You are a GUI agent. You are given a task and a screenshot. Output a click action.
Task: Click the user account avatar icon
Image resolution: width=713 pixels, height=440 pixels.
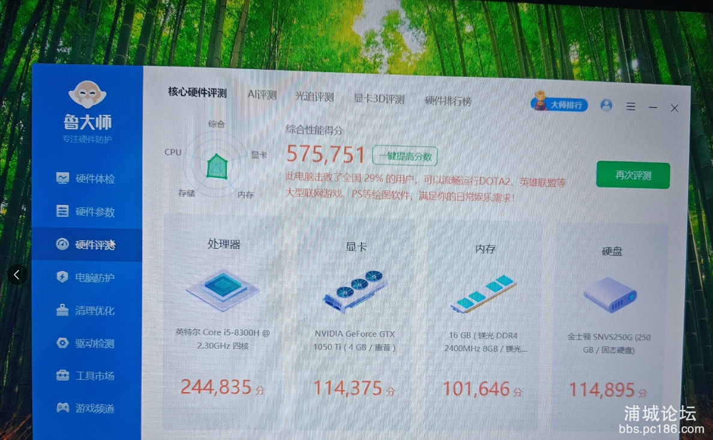606,105
